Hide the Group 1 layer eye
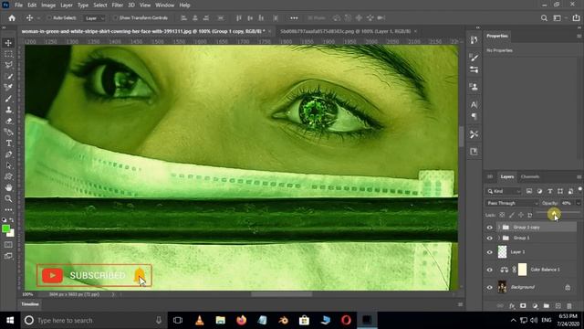The height and width of the screenshot is (329, 584). pos(489,238)
